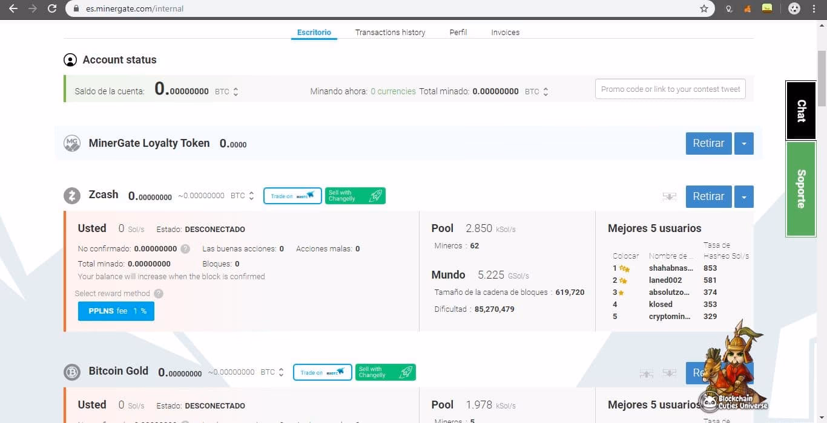Click the help icon beside No confirmado
Viewport: 827px width, 423px height.
tap(185, 249)
